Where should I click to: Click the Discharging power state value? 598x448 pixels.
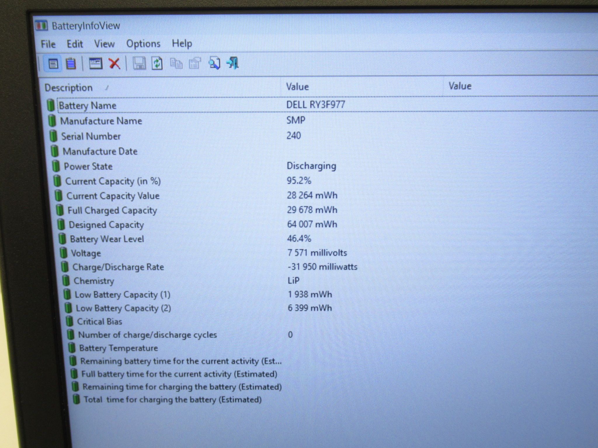(x=312, y=166)
